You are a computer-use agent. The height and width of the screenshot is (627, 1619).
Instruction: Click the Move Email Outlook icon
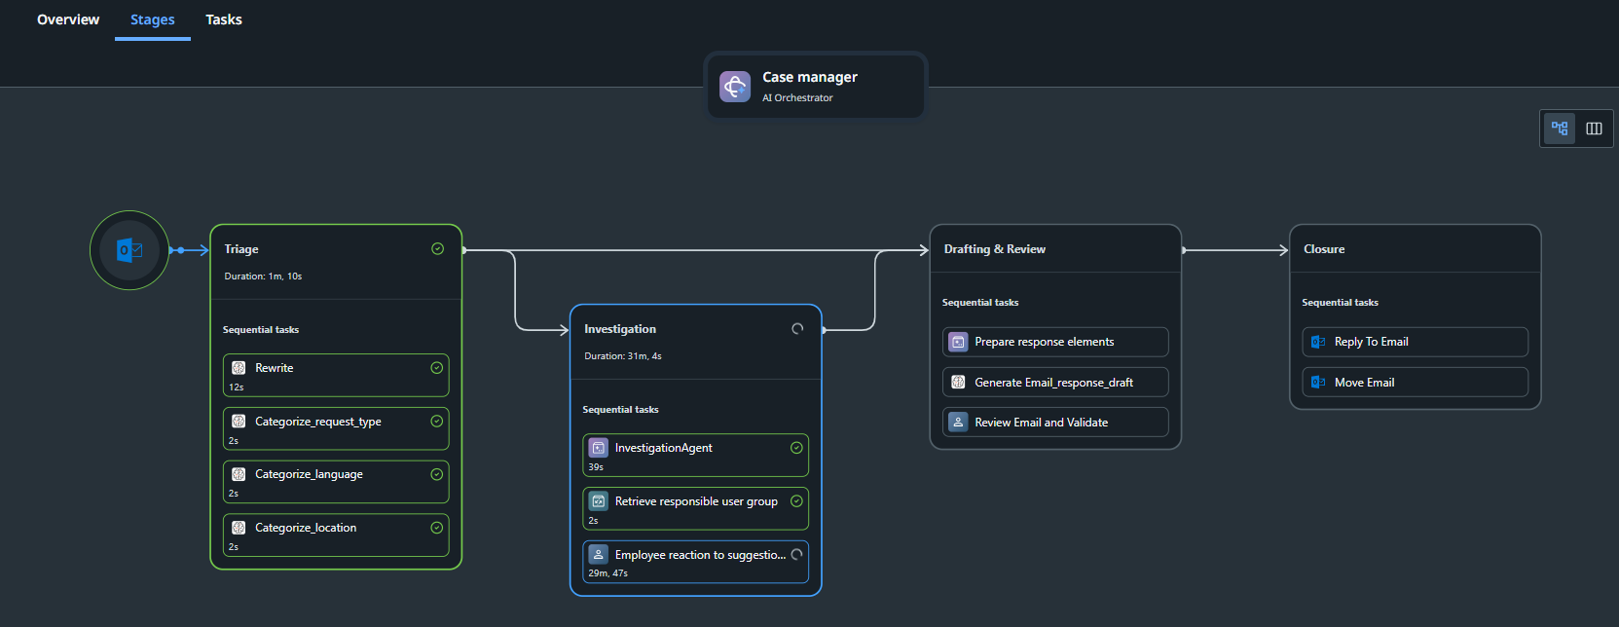1318,383
